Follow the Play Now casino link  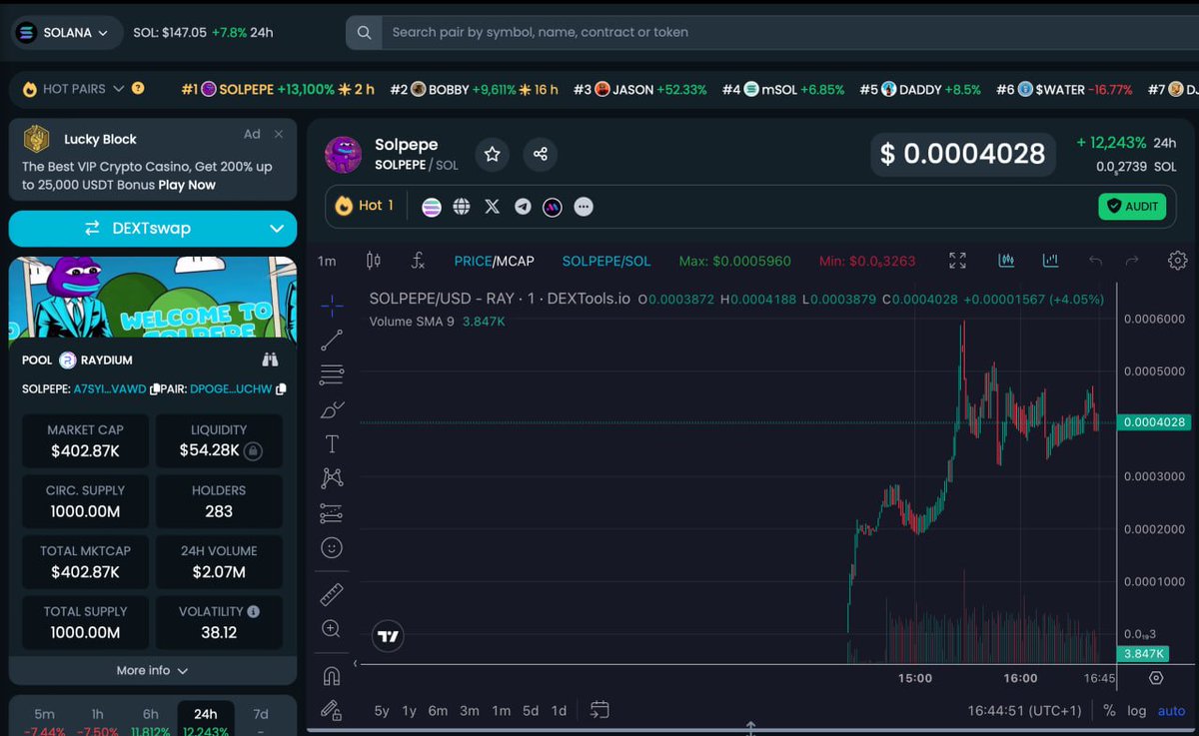(187, 185)
